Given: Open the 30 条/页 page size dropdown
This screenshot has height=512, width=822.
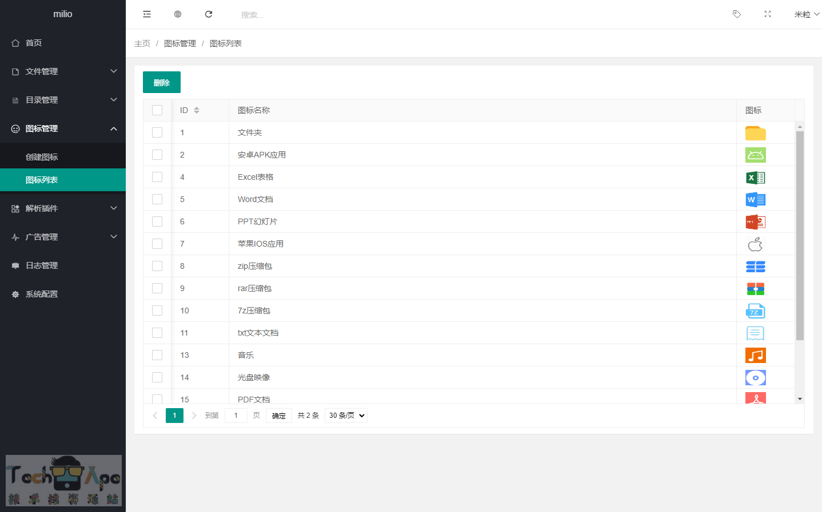Looking at the screenshot, I should click(346, 416).
